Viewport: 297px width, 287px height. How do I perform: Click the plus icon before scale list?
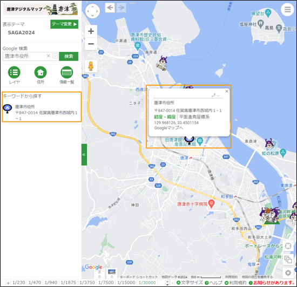(x=8, y=283)
